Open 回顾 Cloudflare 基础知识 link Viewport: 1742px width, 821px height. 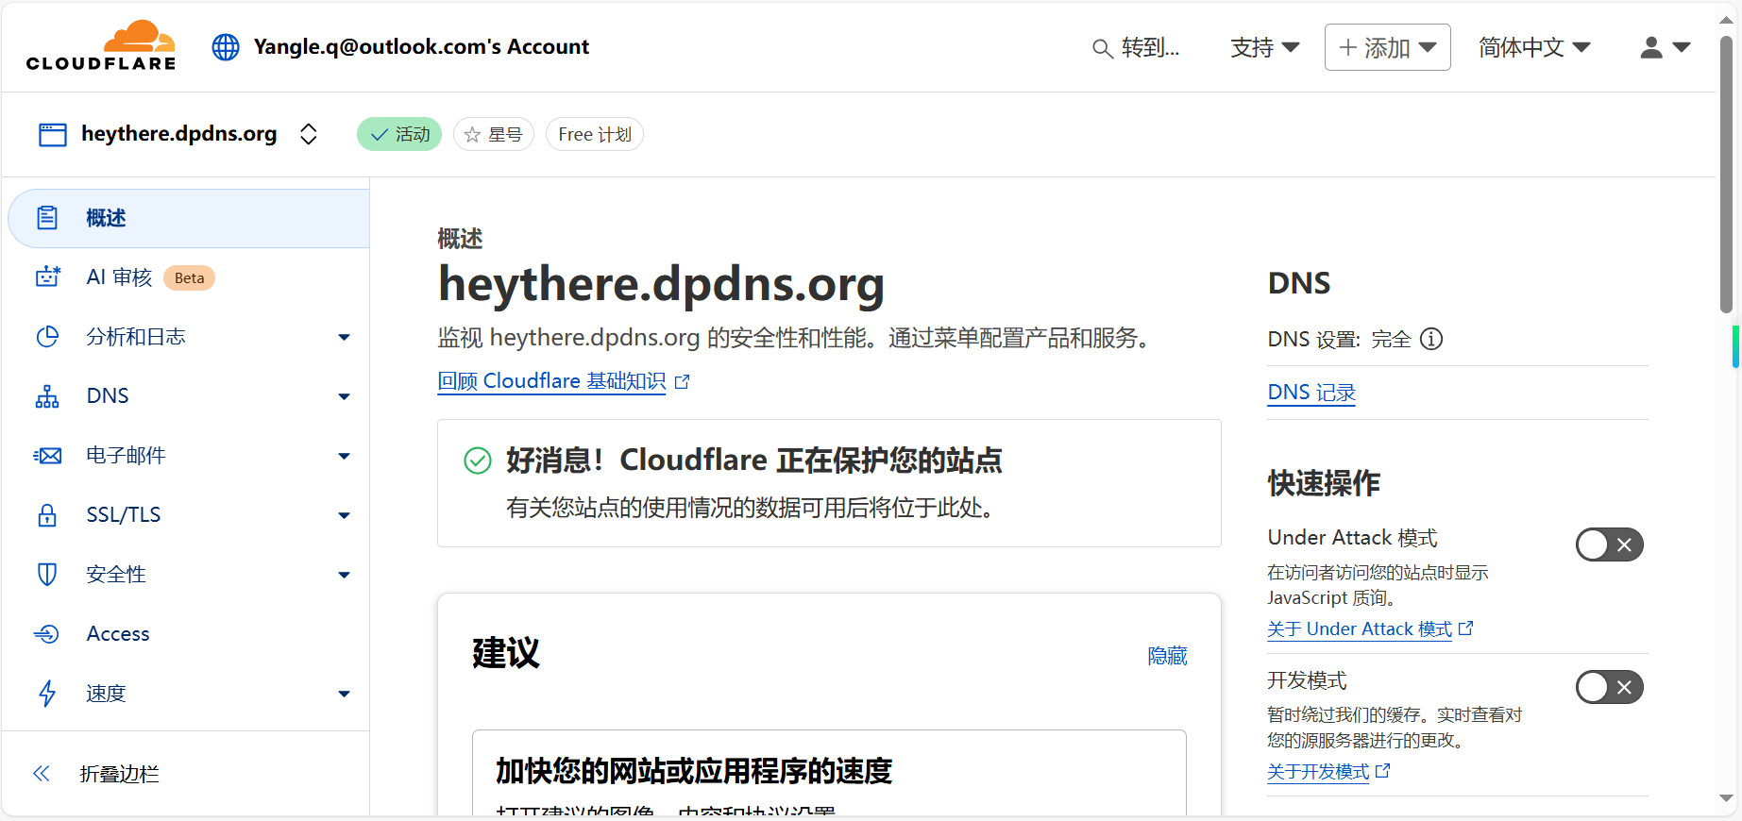click(x=551, y=381)
